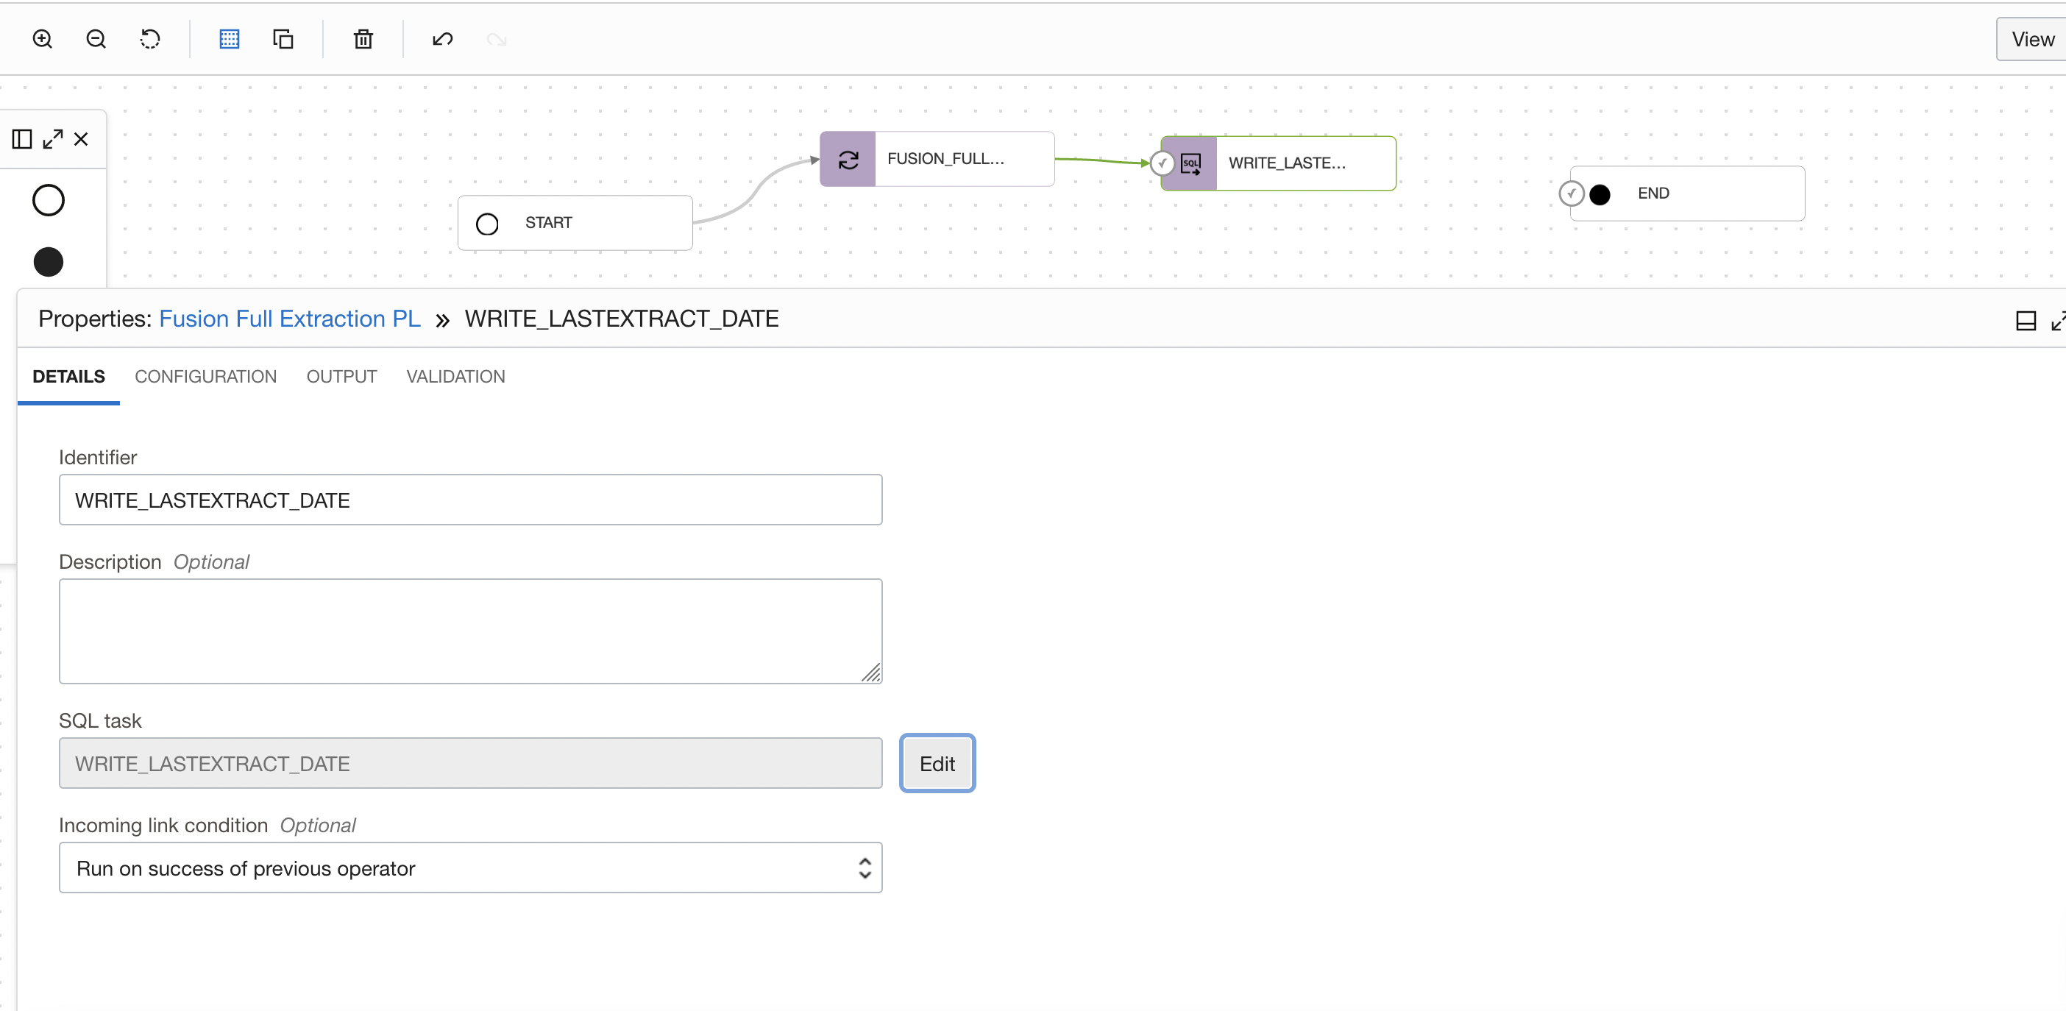The height and width of the screenshot is (1011, 2066).
Task: Click inside the Description text area
Action: 471,631
